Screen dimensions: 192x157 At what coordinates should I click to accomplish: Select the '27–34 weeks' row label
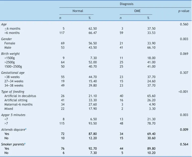pos(14,81)
